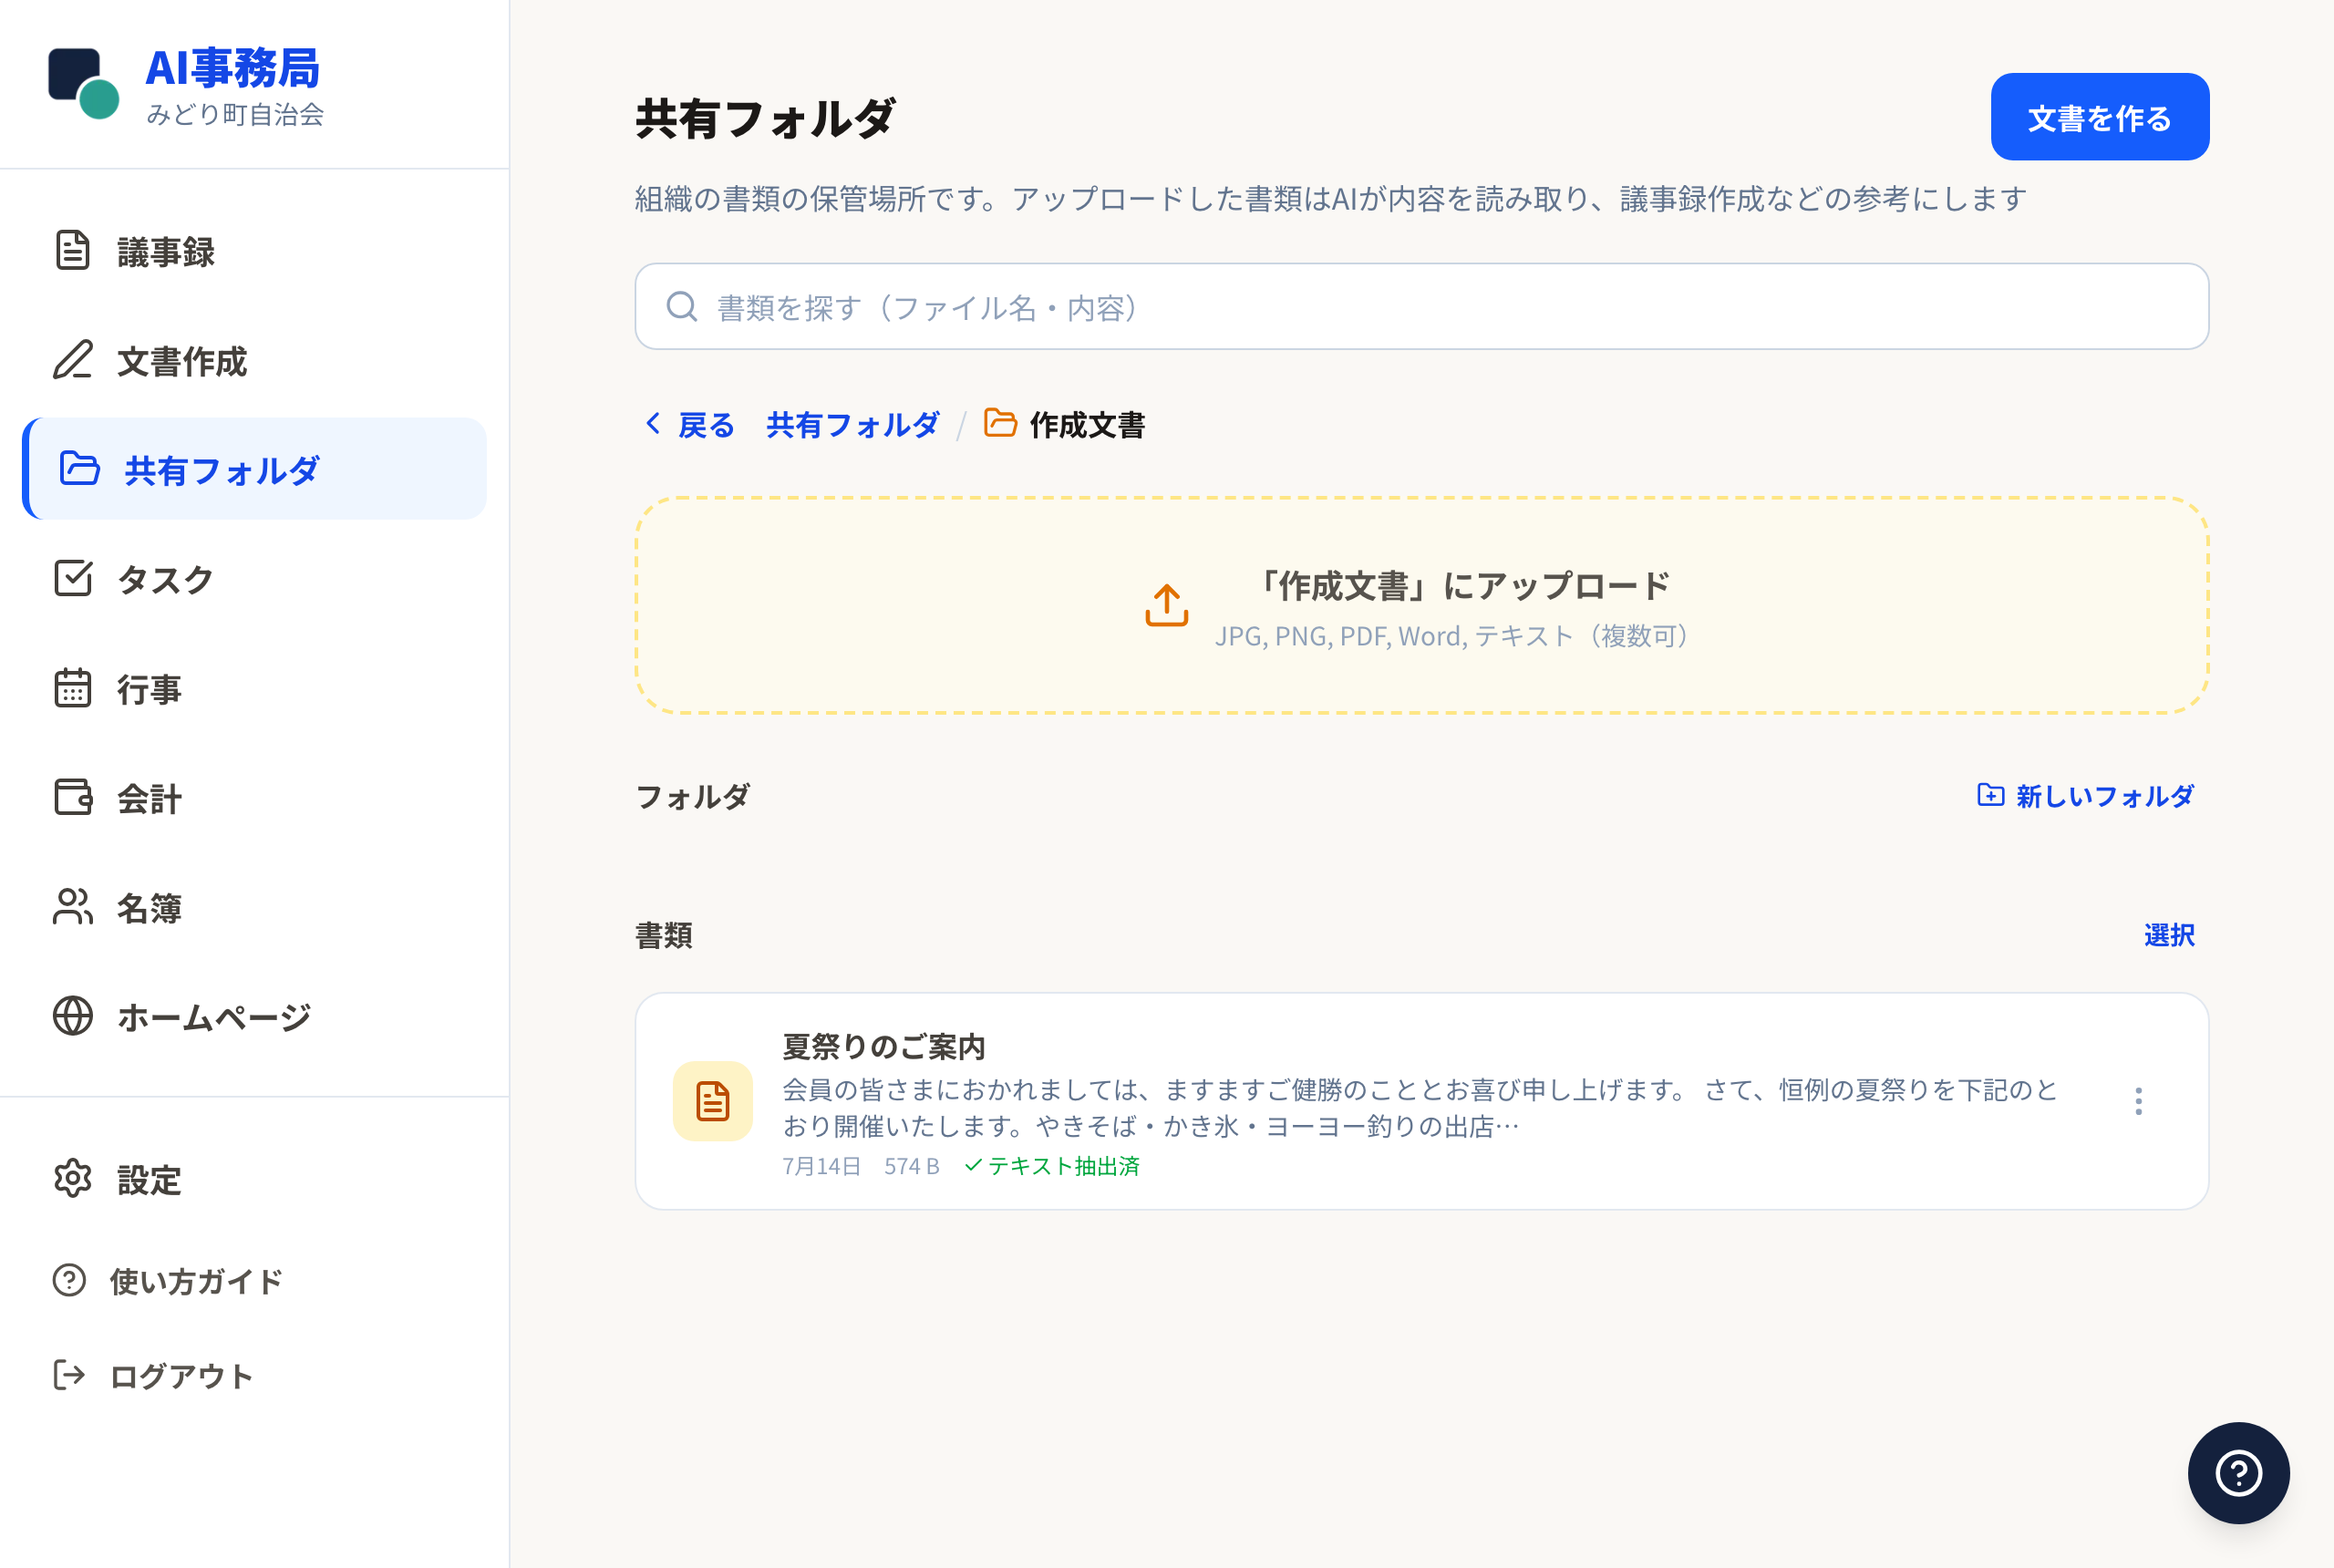Image resolution: width=2334 pixels, height=1568 pixels.
Task: Click the 作成文書 breadcrumb text
Action: click(x=1086, y=425)
